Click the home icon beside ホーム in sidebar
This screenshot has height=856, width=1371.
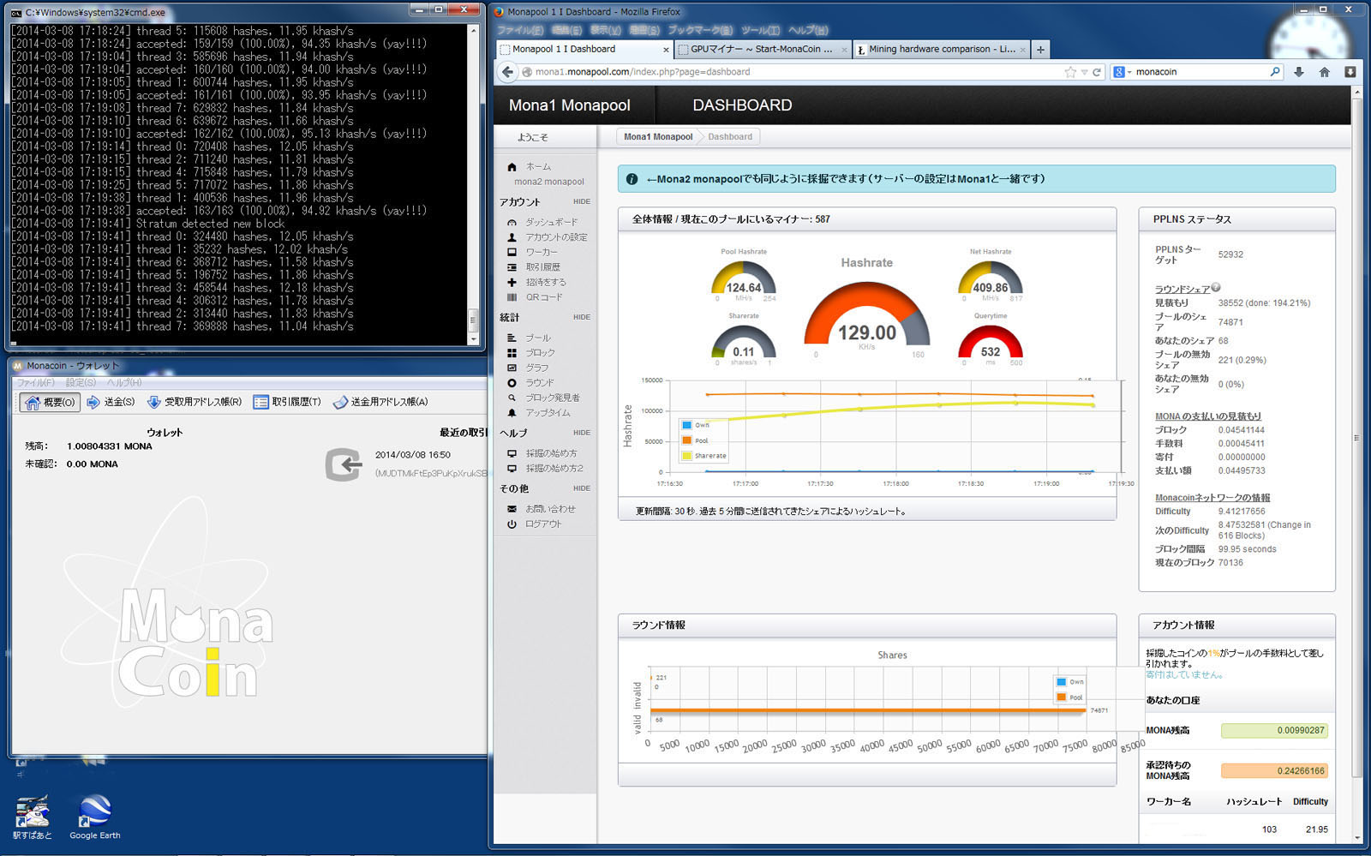tap(512, 167)
